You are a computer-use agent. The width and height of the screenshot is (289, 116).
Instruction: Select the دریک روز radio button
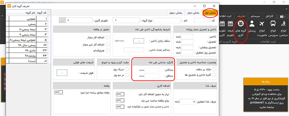click(x=127, y=69)
